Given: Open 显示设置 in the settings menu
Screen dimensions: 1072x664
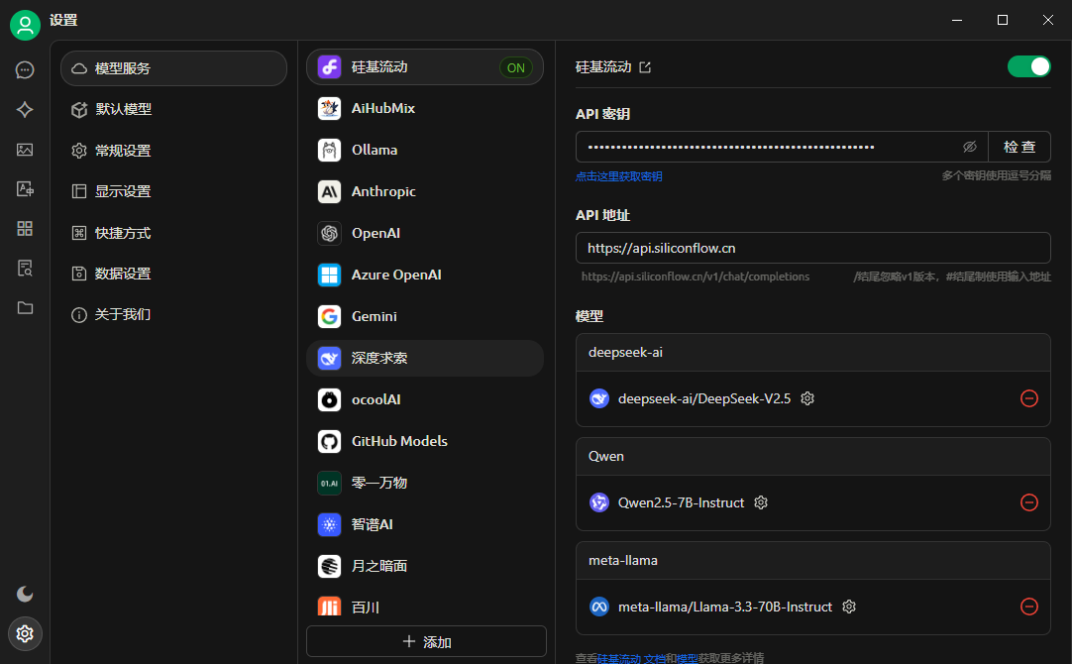Looking at the screenshot, I should [x=123, y=191].
